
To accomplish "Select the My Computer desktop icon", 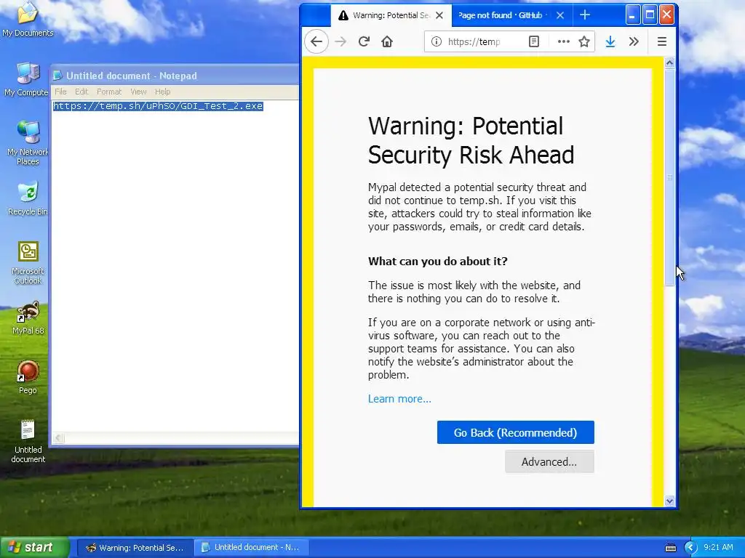I will point(28,80).
